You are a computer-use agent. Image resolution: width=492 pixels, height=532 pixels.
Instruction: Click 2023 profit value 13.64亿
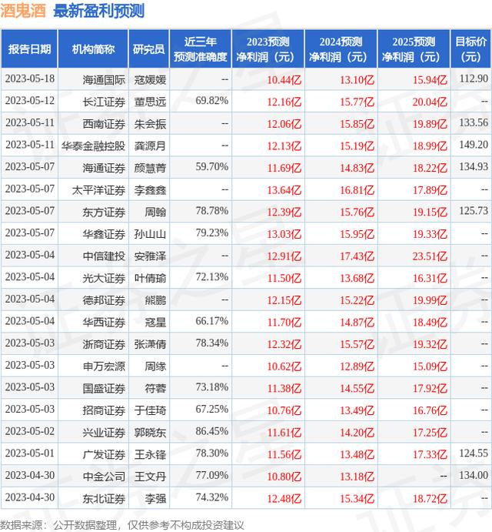284,190
